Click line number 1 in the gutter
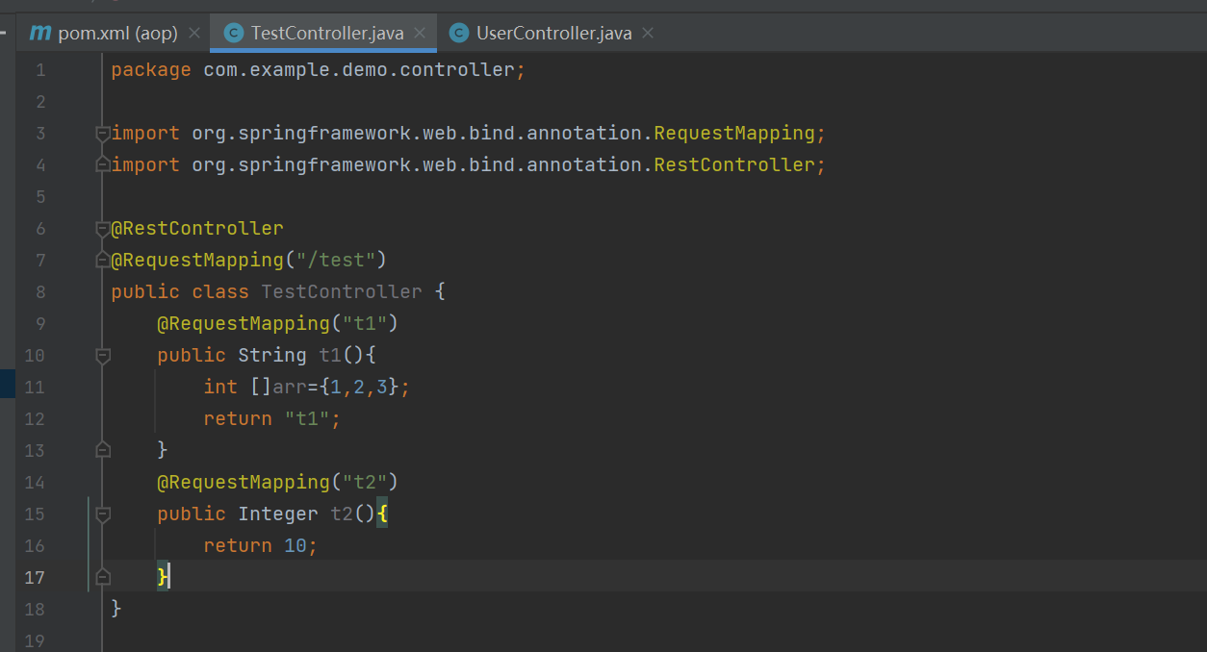Viewport: 1207px width, 652px height. (x=39, y=70)
